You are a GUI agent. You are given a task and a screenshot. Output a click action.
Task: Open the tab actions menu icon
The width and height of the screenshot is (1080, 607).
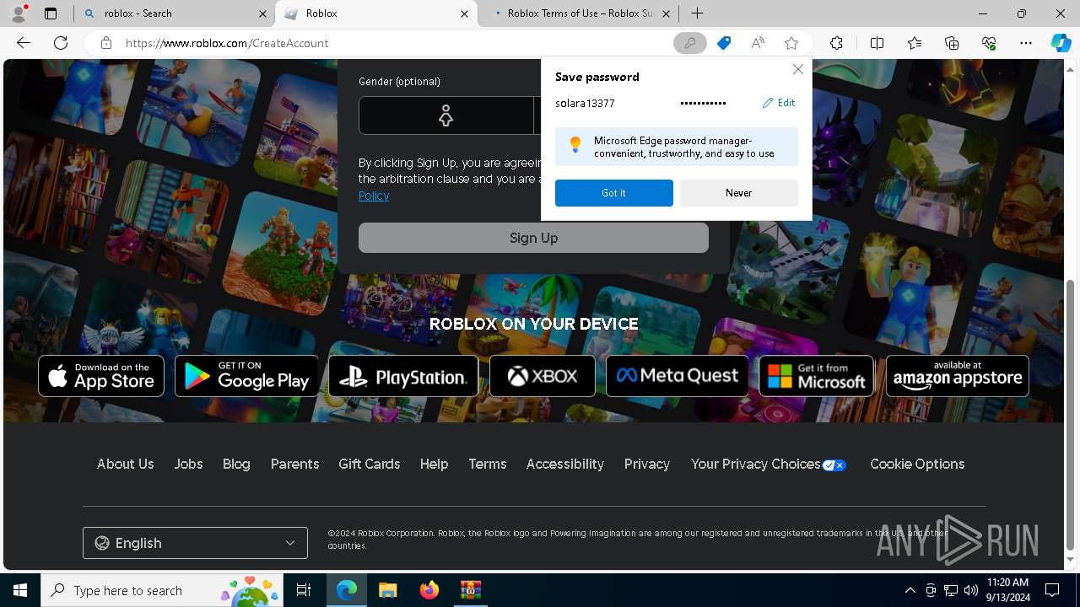[x=51, y=13]
